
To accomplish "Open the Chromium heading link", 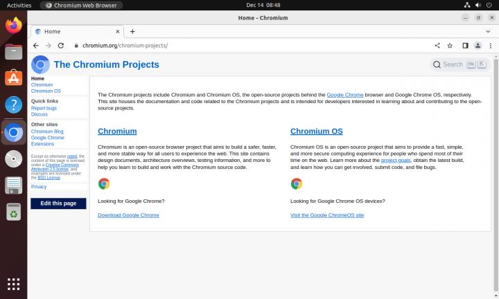I will (x=117, y=132).
